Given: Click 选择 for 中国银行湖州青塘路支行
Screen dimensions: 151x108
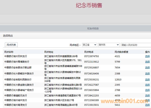Looking at the screenshot, I should point(147,62).
